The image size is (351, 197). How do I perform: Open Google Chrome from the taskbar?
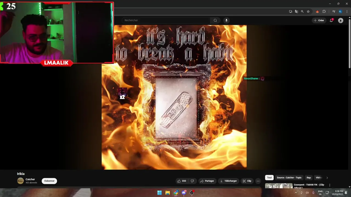click(x=176, y=193)
